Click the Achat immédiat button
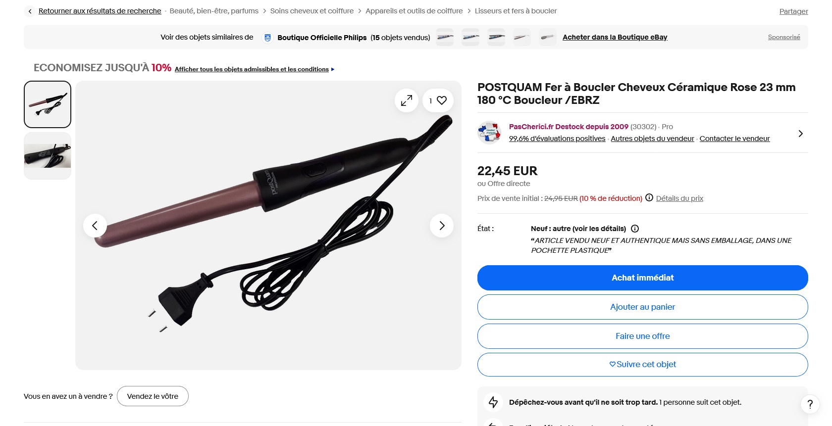 pos(643,278)
